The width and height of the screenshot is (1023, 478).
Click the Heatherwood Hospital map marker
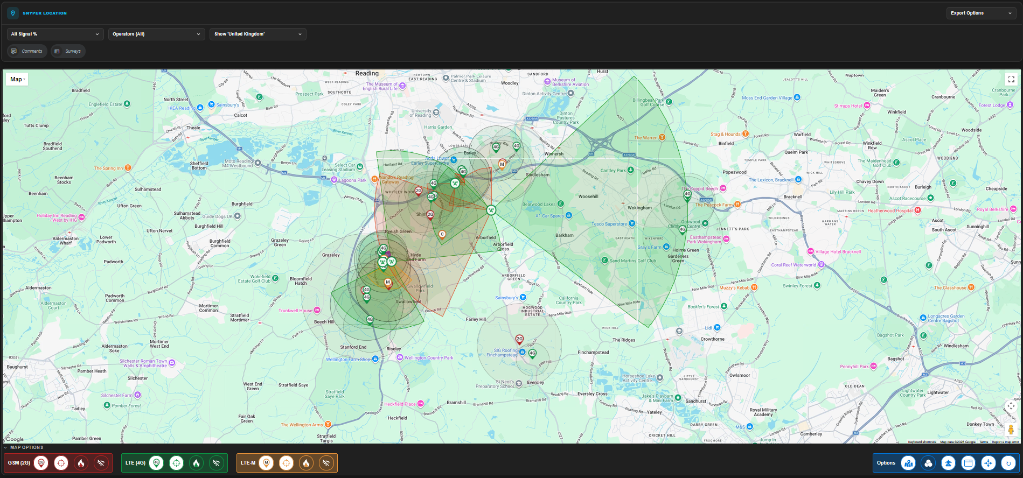click(917, 210)
